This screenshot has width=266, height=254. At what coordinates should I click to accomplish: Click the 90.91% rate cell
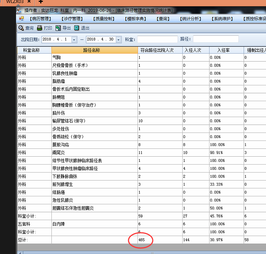click(227, 153)
